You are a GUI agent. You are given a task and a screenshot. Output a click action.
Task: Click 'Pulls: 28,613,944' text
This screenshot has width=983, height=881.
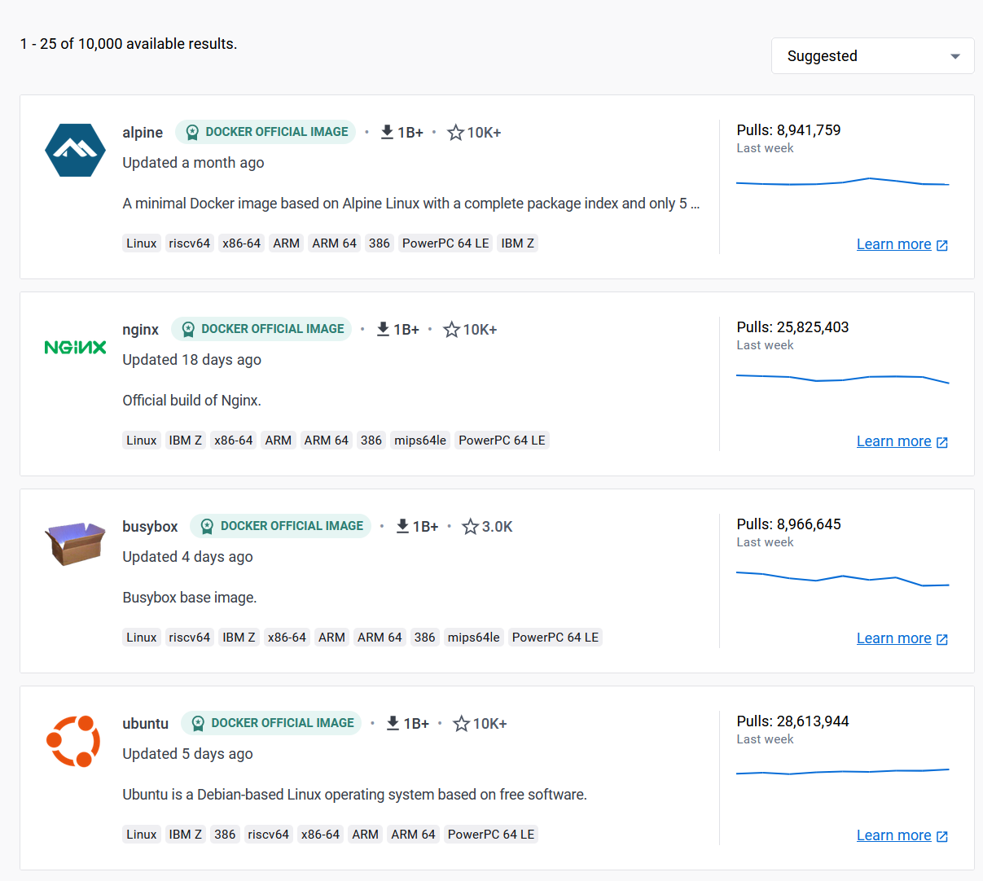point(792,721)
